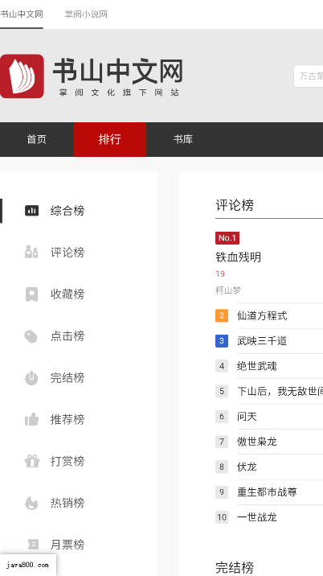
Task: Select the 月票榜 ticket icon
Action: 33,545
